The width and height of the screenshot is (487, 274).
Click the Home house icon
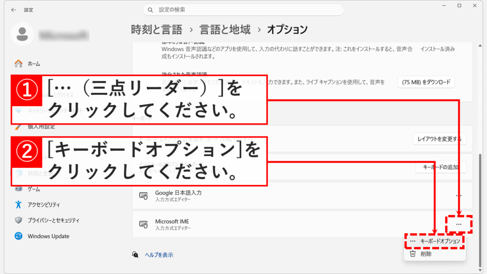(x=19, y=64)
